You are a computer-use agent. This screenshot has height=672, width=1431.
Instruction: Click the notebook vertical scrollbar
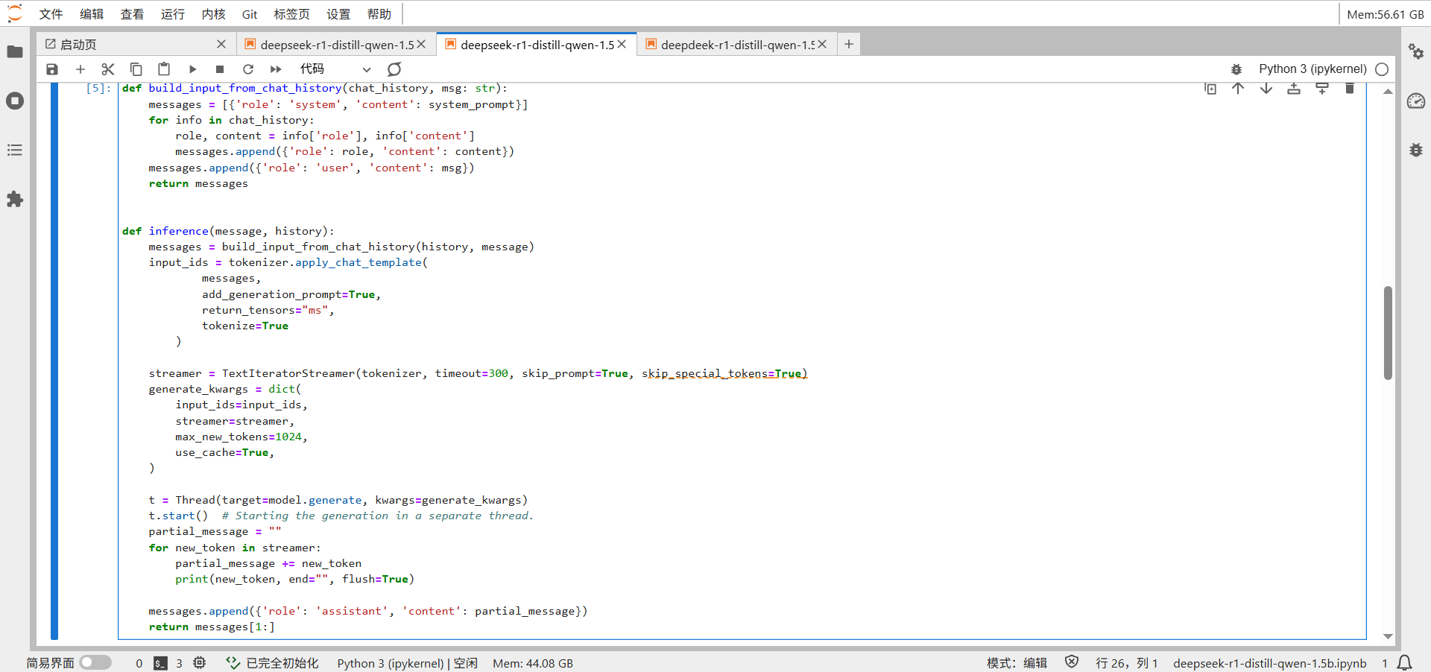(x=1388, y=332)
